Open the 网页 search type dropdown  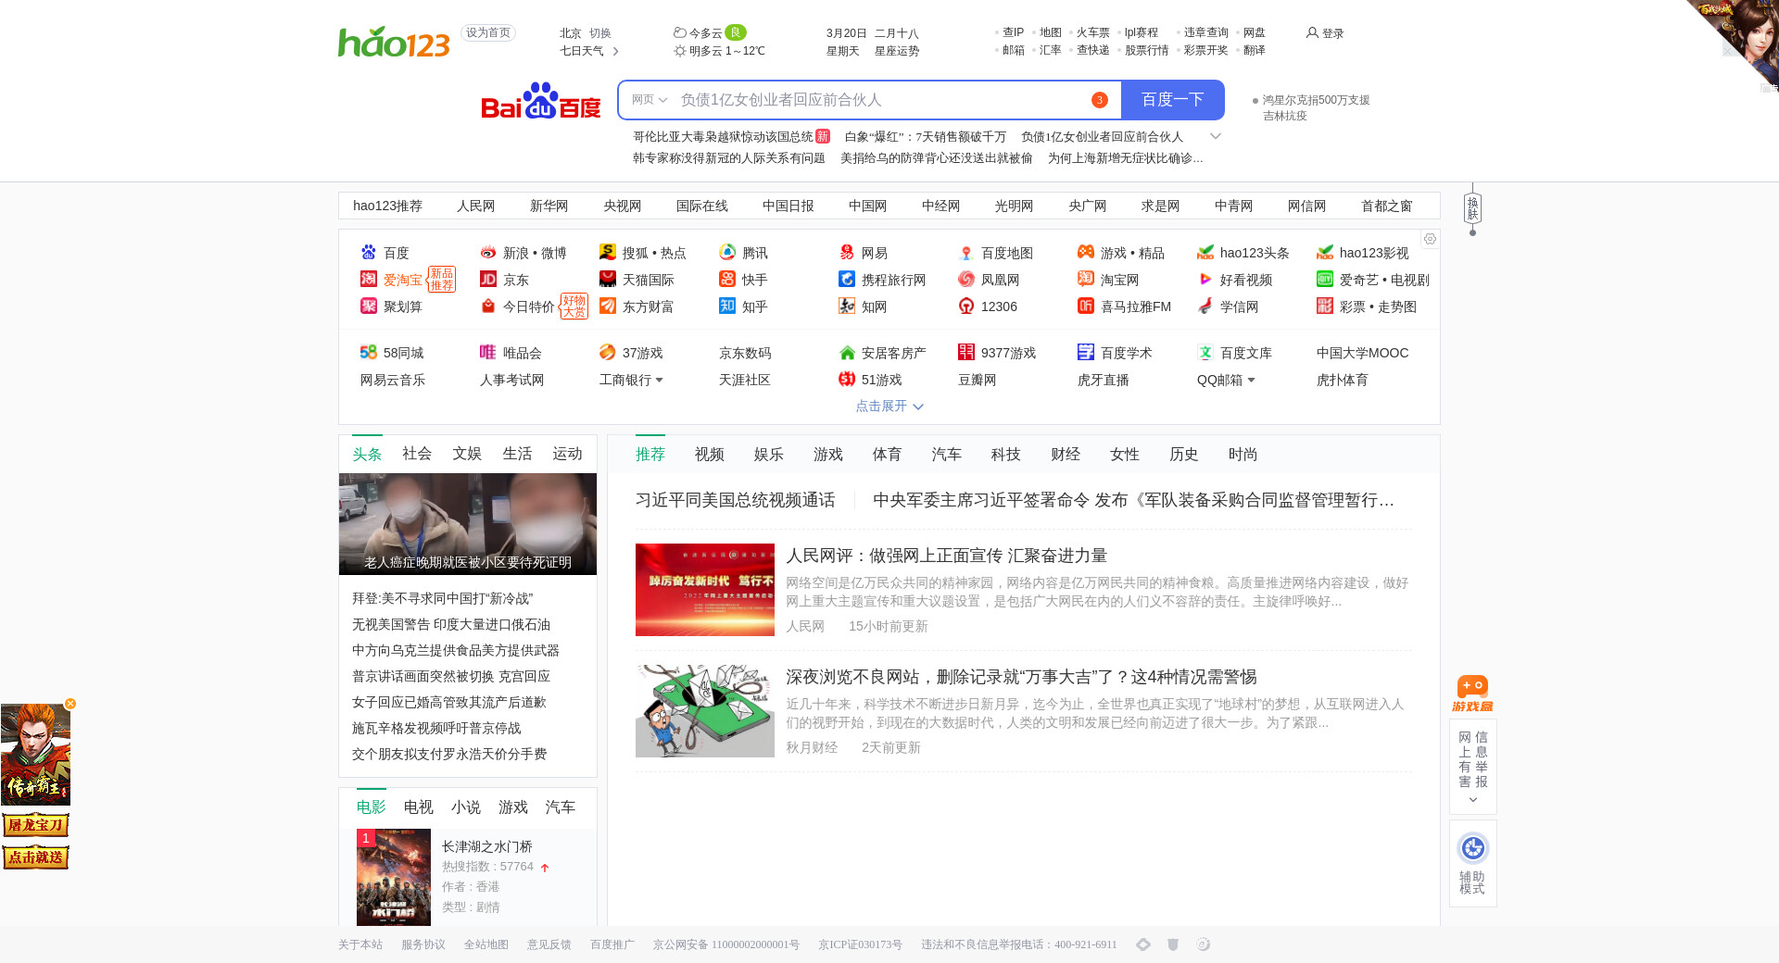(649, 100)
